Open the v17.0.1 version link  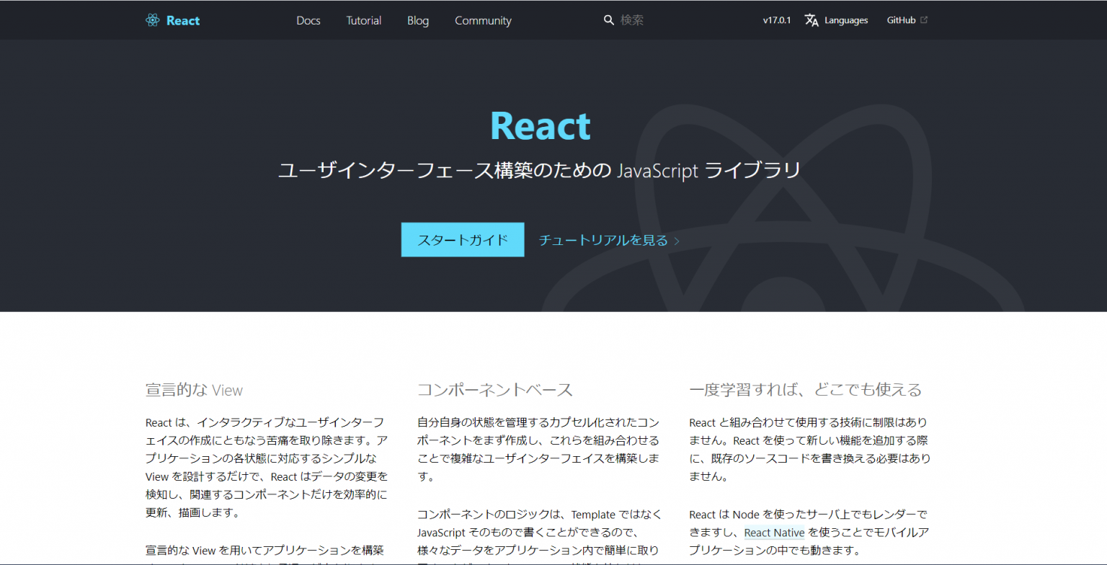[x=777, y=20]
